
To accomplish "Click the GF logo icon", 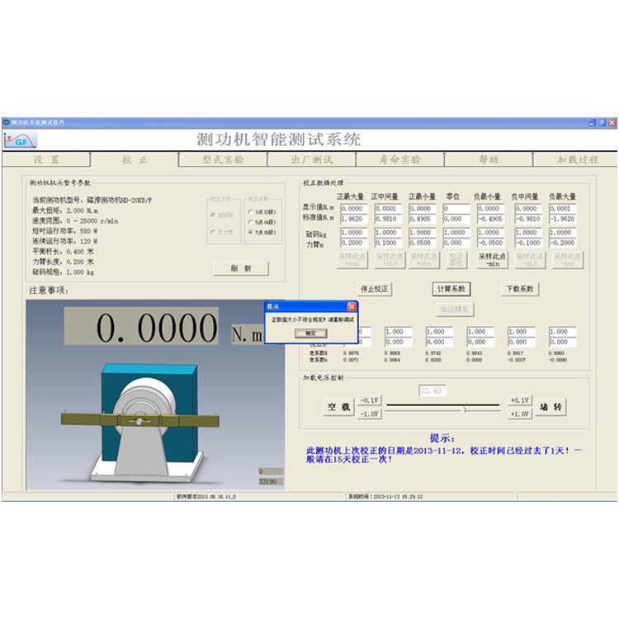I will click(x=21, y=140).
